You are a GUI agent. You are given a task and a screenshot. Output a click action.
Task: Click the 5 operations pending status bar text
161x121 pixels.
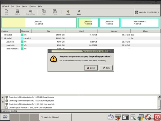pos(9,111)
